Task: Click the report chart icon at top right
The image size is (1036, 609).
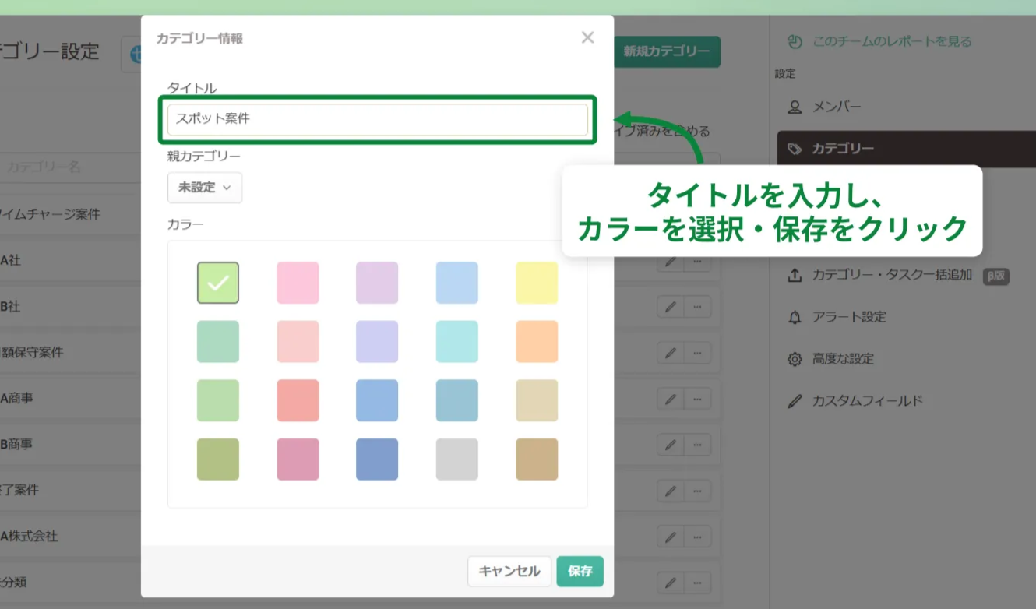Action: click(794, 41)
